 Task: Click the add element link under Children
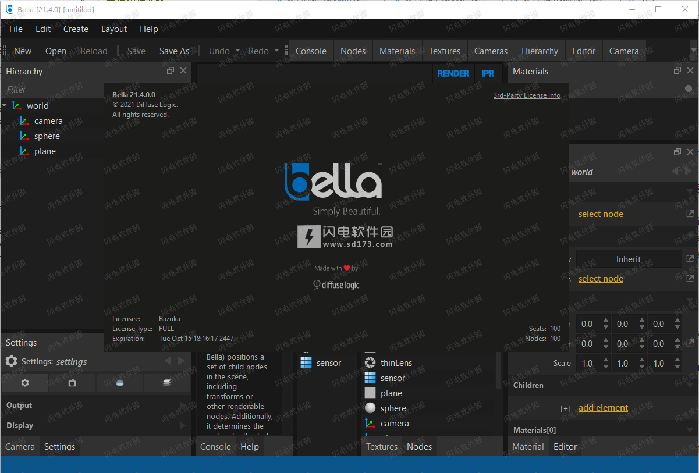[x=603, y=408]
